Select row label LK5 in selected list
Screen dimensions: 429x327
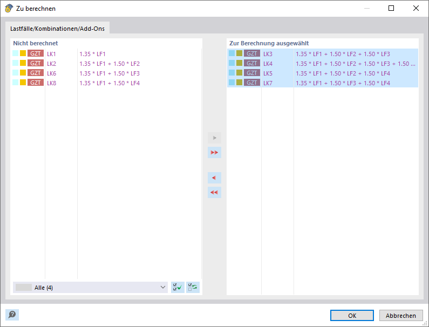pyautogui.click(x=268, y=73)
